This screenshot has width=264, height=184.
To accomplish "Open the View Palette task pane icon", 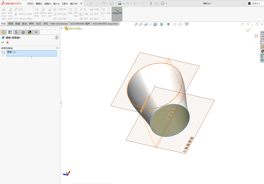I will 262,47.
